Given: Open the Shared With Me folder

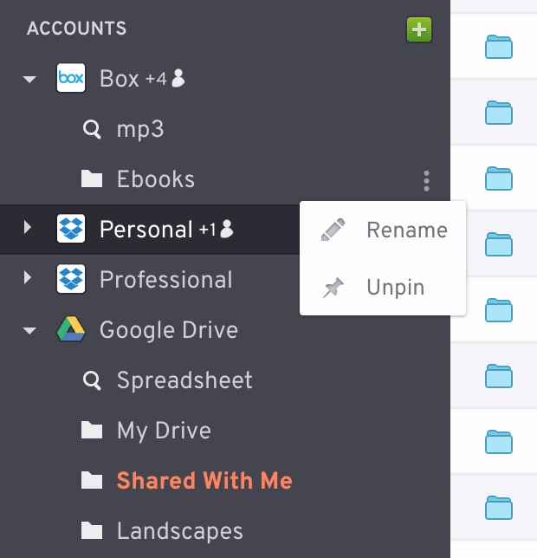Looking at the screenshot, I should pos(204,480).
